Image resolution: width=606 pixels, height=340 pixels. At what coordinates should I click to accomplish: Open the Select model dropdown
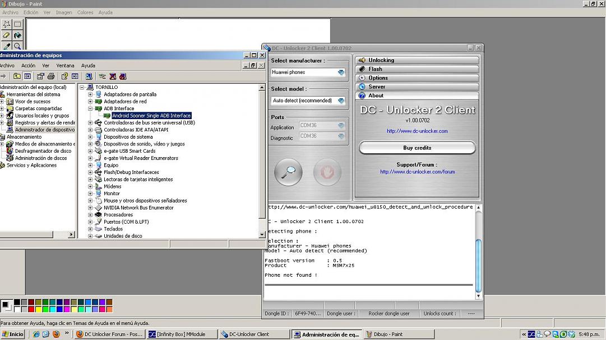pos(341,101)
